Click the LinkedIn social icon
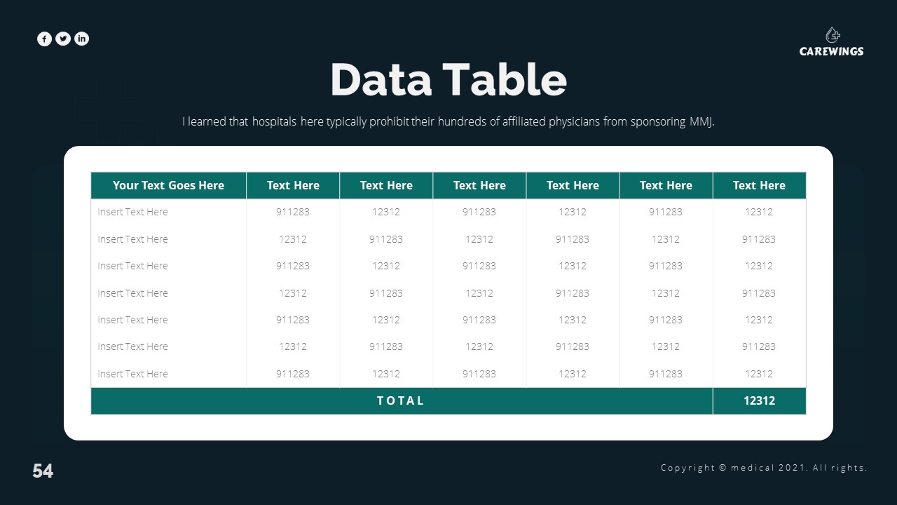Screen dimensions: 897x505 click(x=82, y=39)
